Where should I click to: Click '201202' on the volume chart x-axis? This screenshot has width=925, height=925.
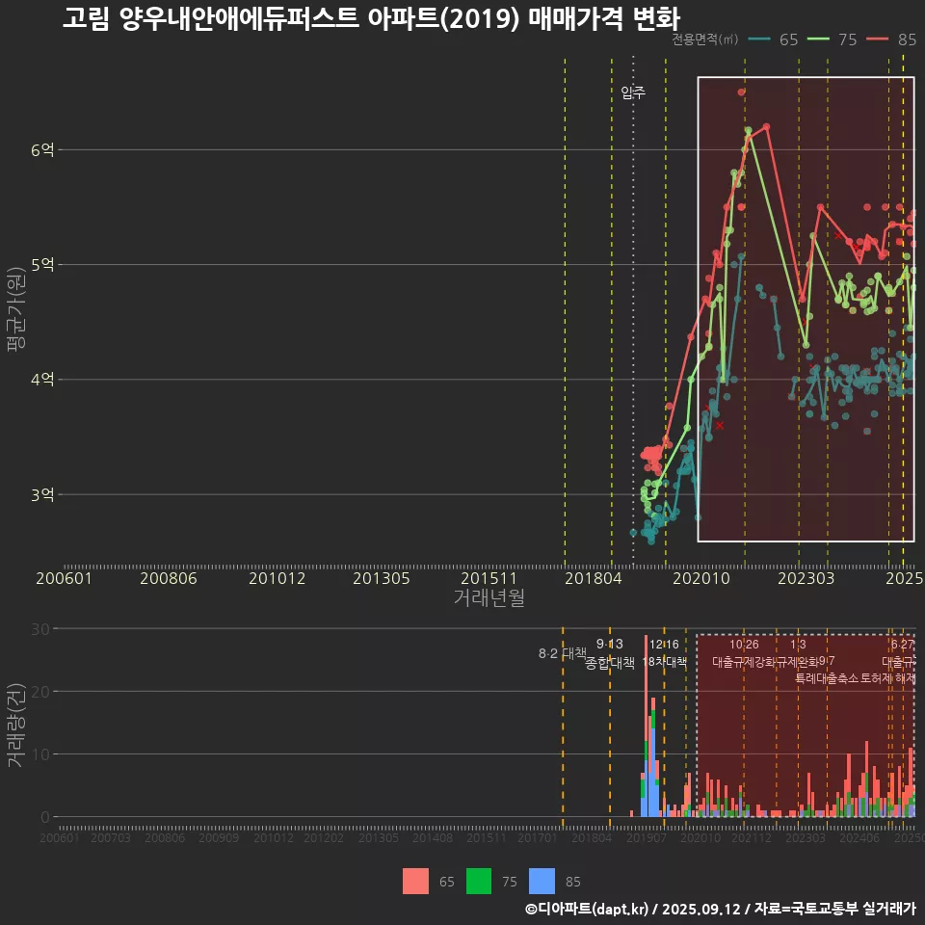[x=324, y=837]
